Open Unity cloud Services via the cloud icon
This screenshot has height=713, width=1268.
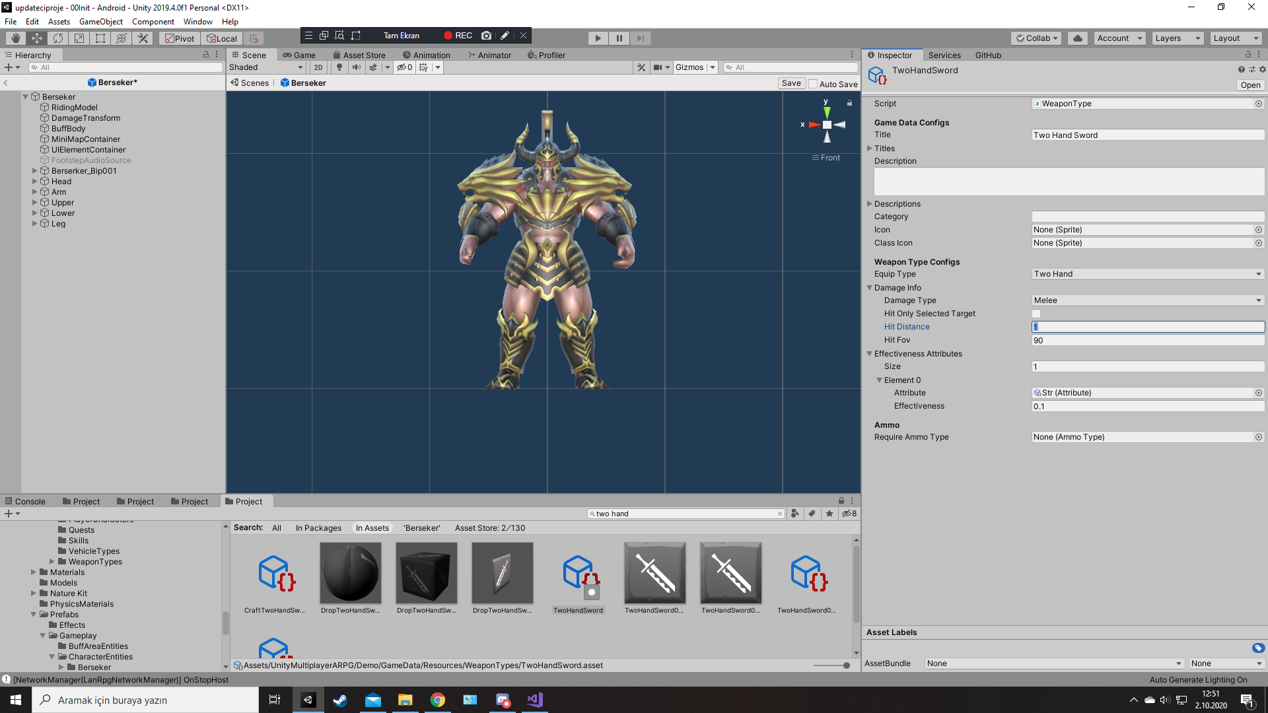point(1077,38)
